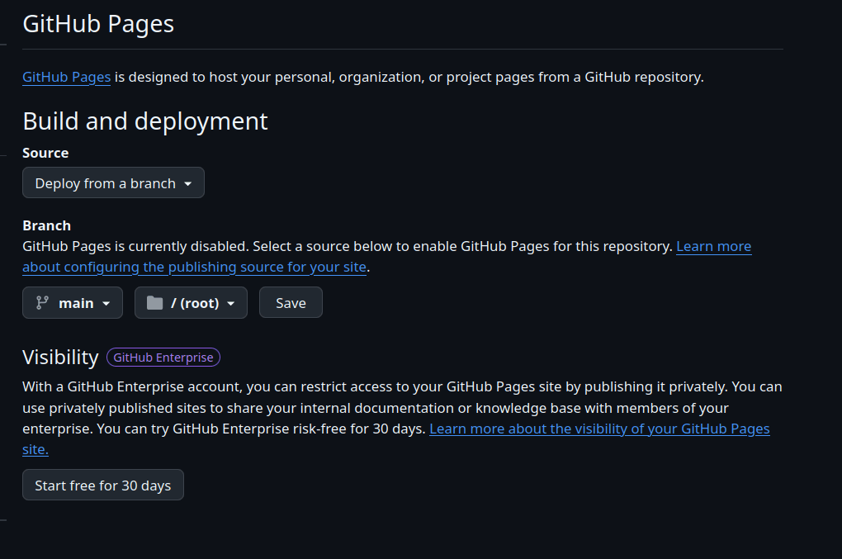Click the 'Build and deployment' heading
Image resolution: width=842 pixels, height=559 pixels.
coord(145,121)
